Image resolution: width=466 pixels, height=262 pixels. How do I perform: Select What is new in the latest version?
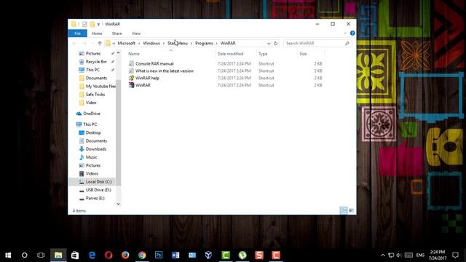[x=164, y=71]
